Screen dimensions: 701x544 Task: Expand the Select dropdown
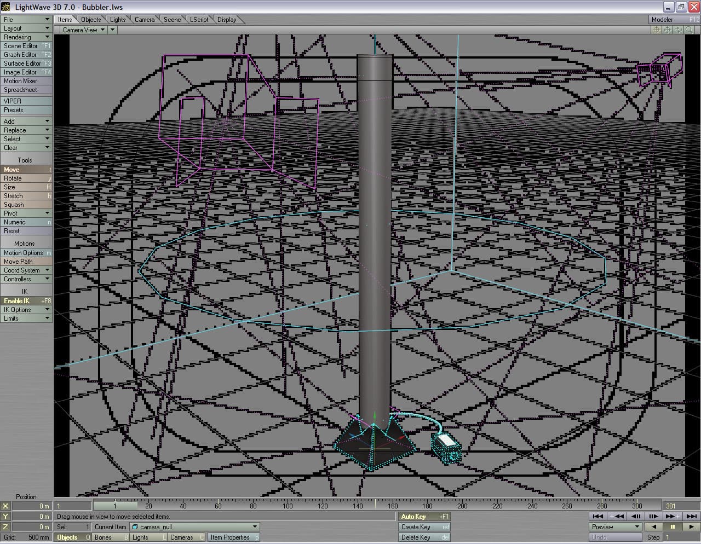point(26,139)
